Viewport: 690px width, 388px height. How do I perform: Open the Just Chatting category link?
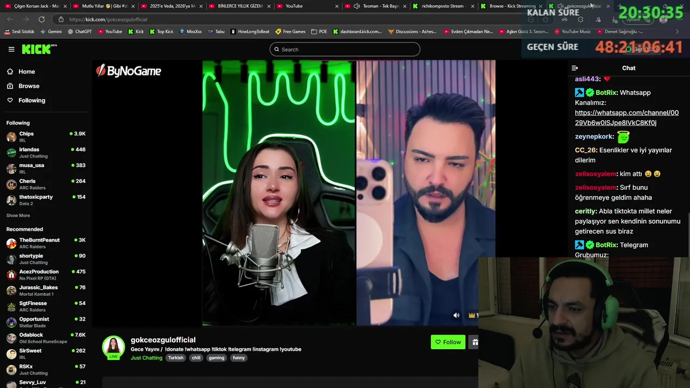146,358
